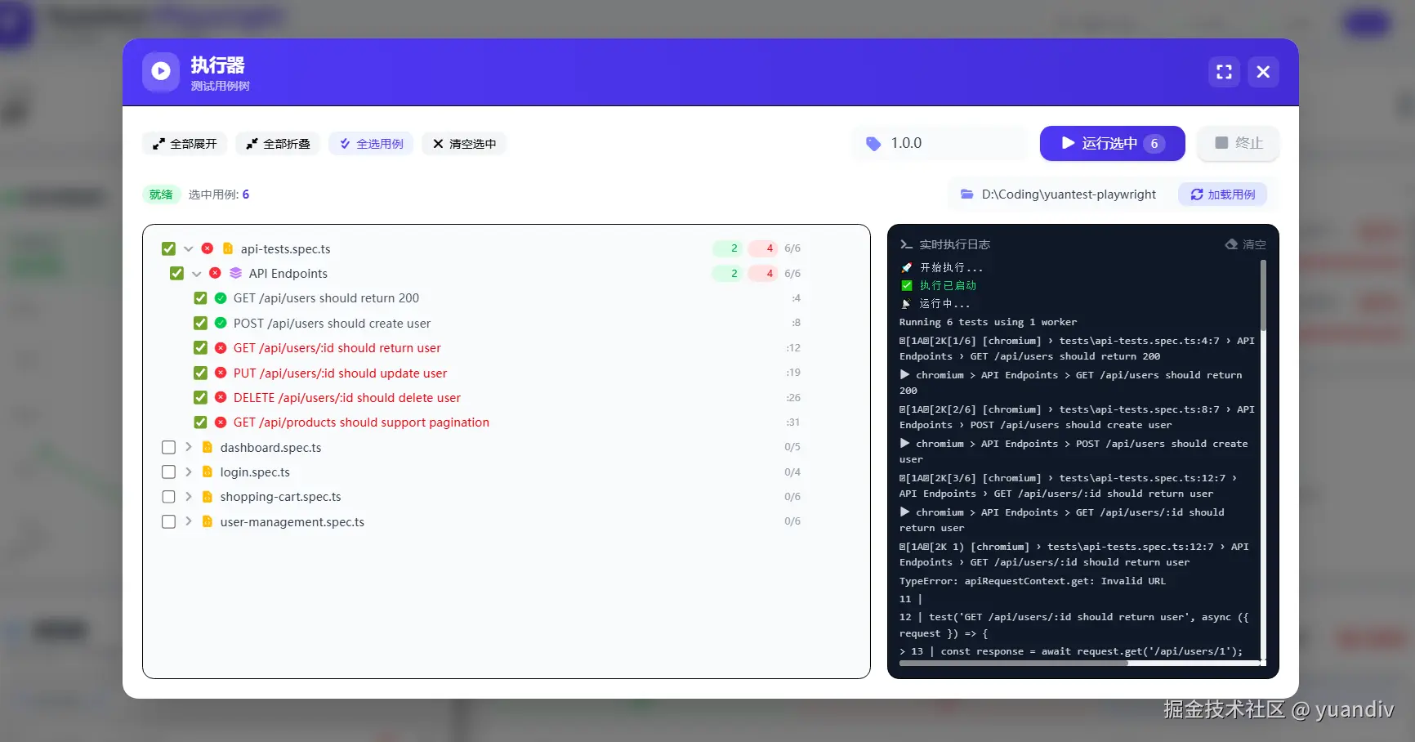Image resolution: width=1415 pixels, height=742 pixels.
Task: Run the 6 selected tests with 运行选中
Action: pos(1112,144)
